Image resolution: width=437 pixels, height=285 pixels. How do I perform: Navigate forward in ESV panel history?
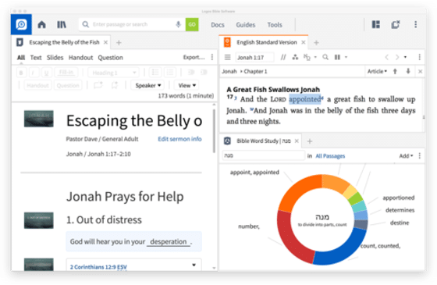pyautogui.click(x=397, y=57)
